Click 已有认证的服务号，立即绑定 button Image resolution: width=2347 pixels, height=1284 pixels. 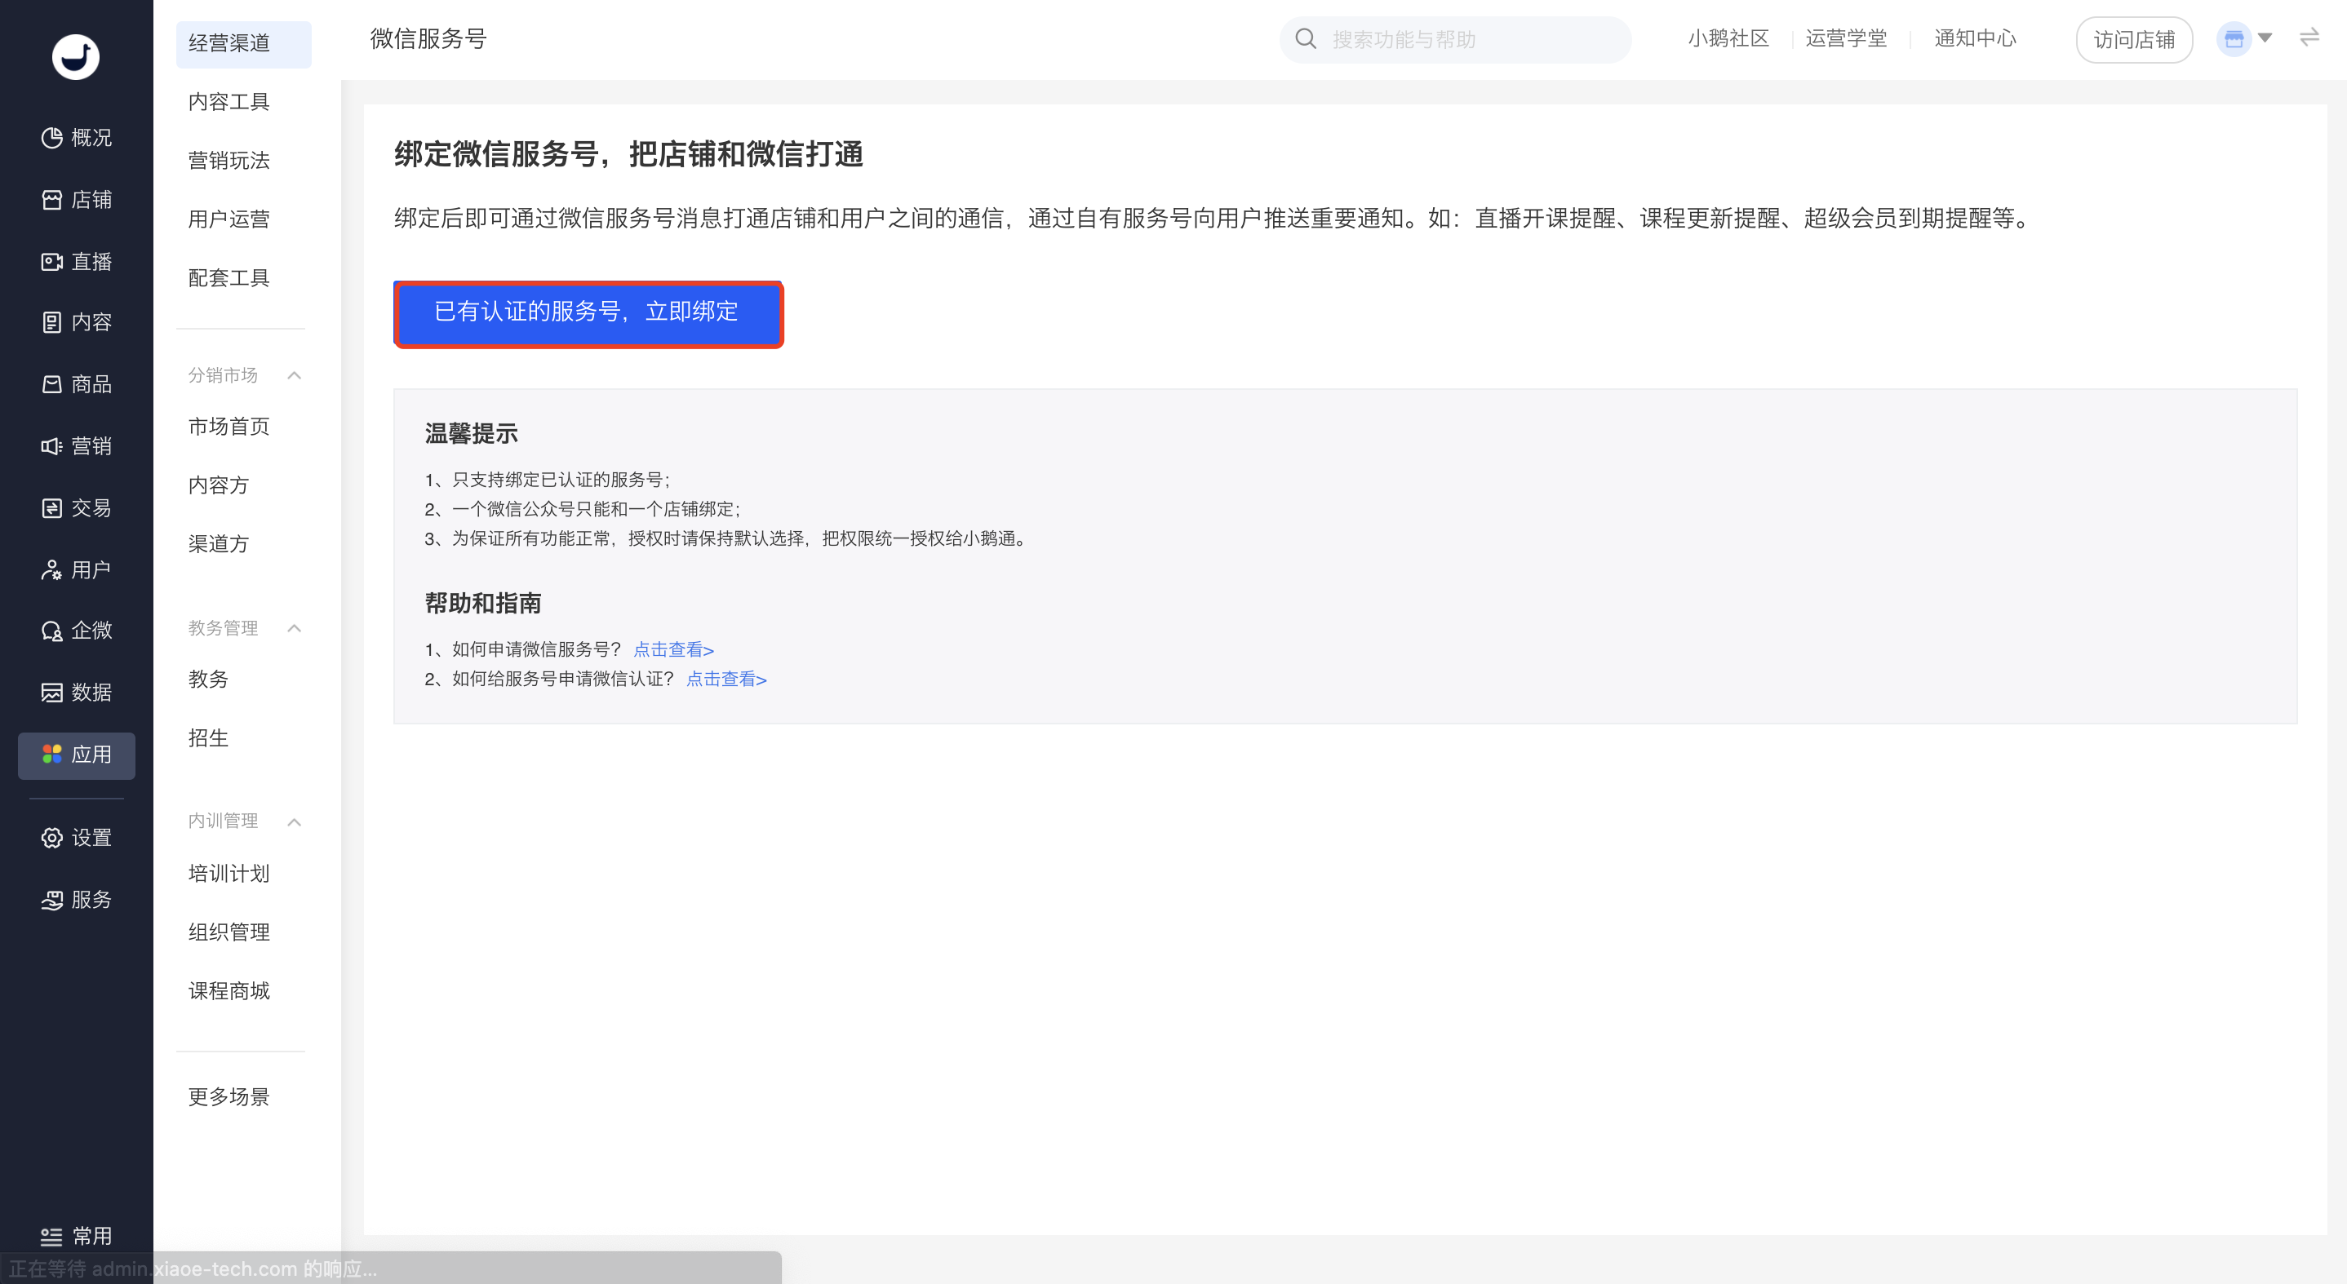[588, 312]
